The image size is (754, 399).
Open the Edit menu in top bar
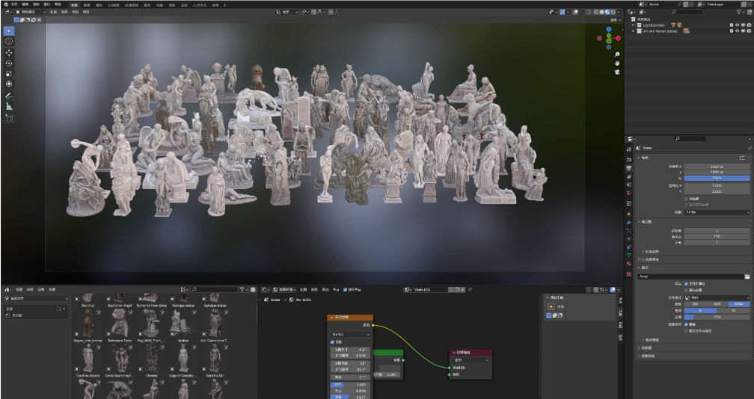click(x=25, y=4)
